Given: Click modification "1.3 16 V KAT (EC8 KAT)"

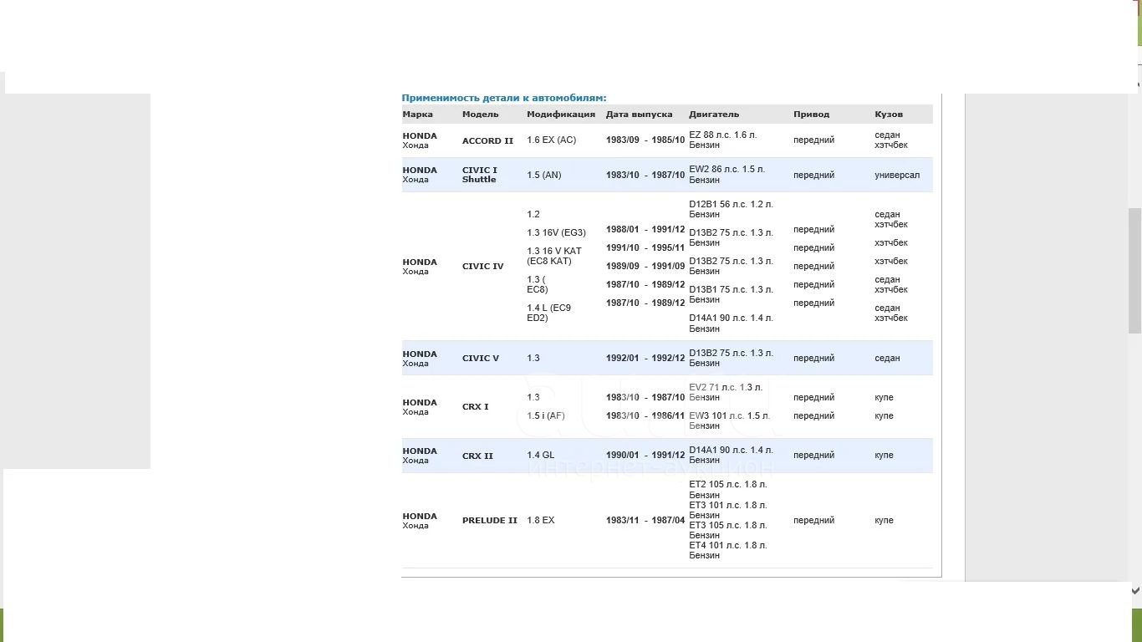Looking at the screenshot, I should coord(553,256).
